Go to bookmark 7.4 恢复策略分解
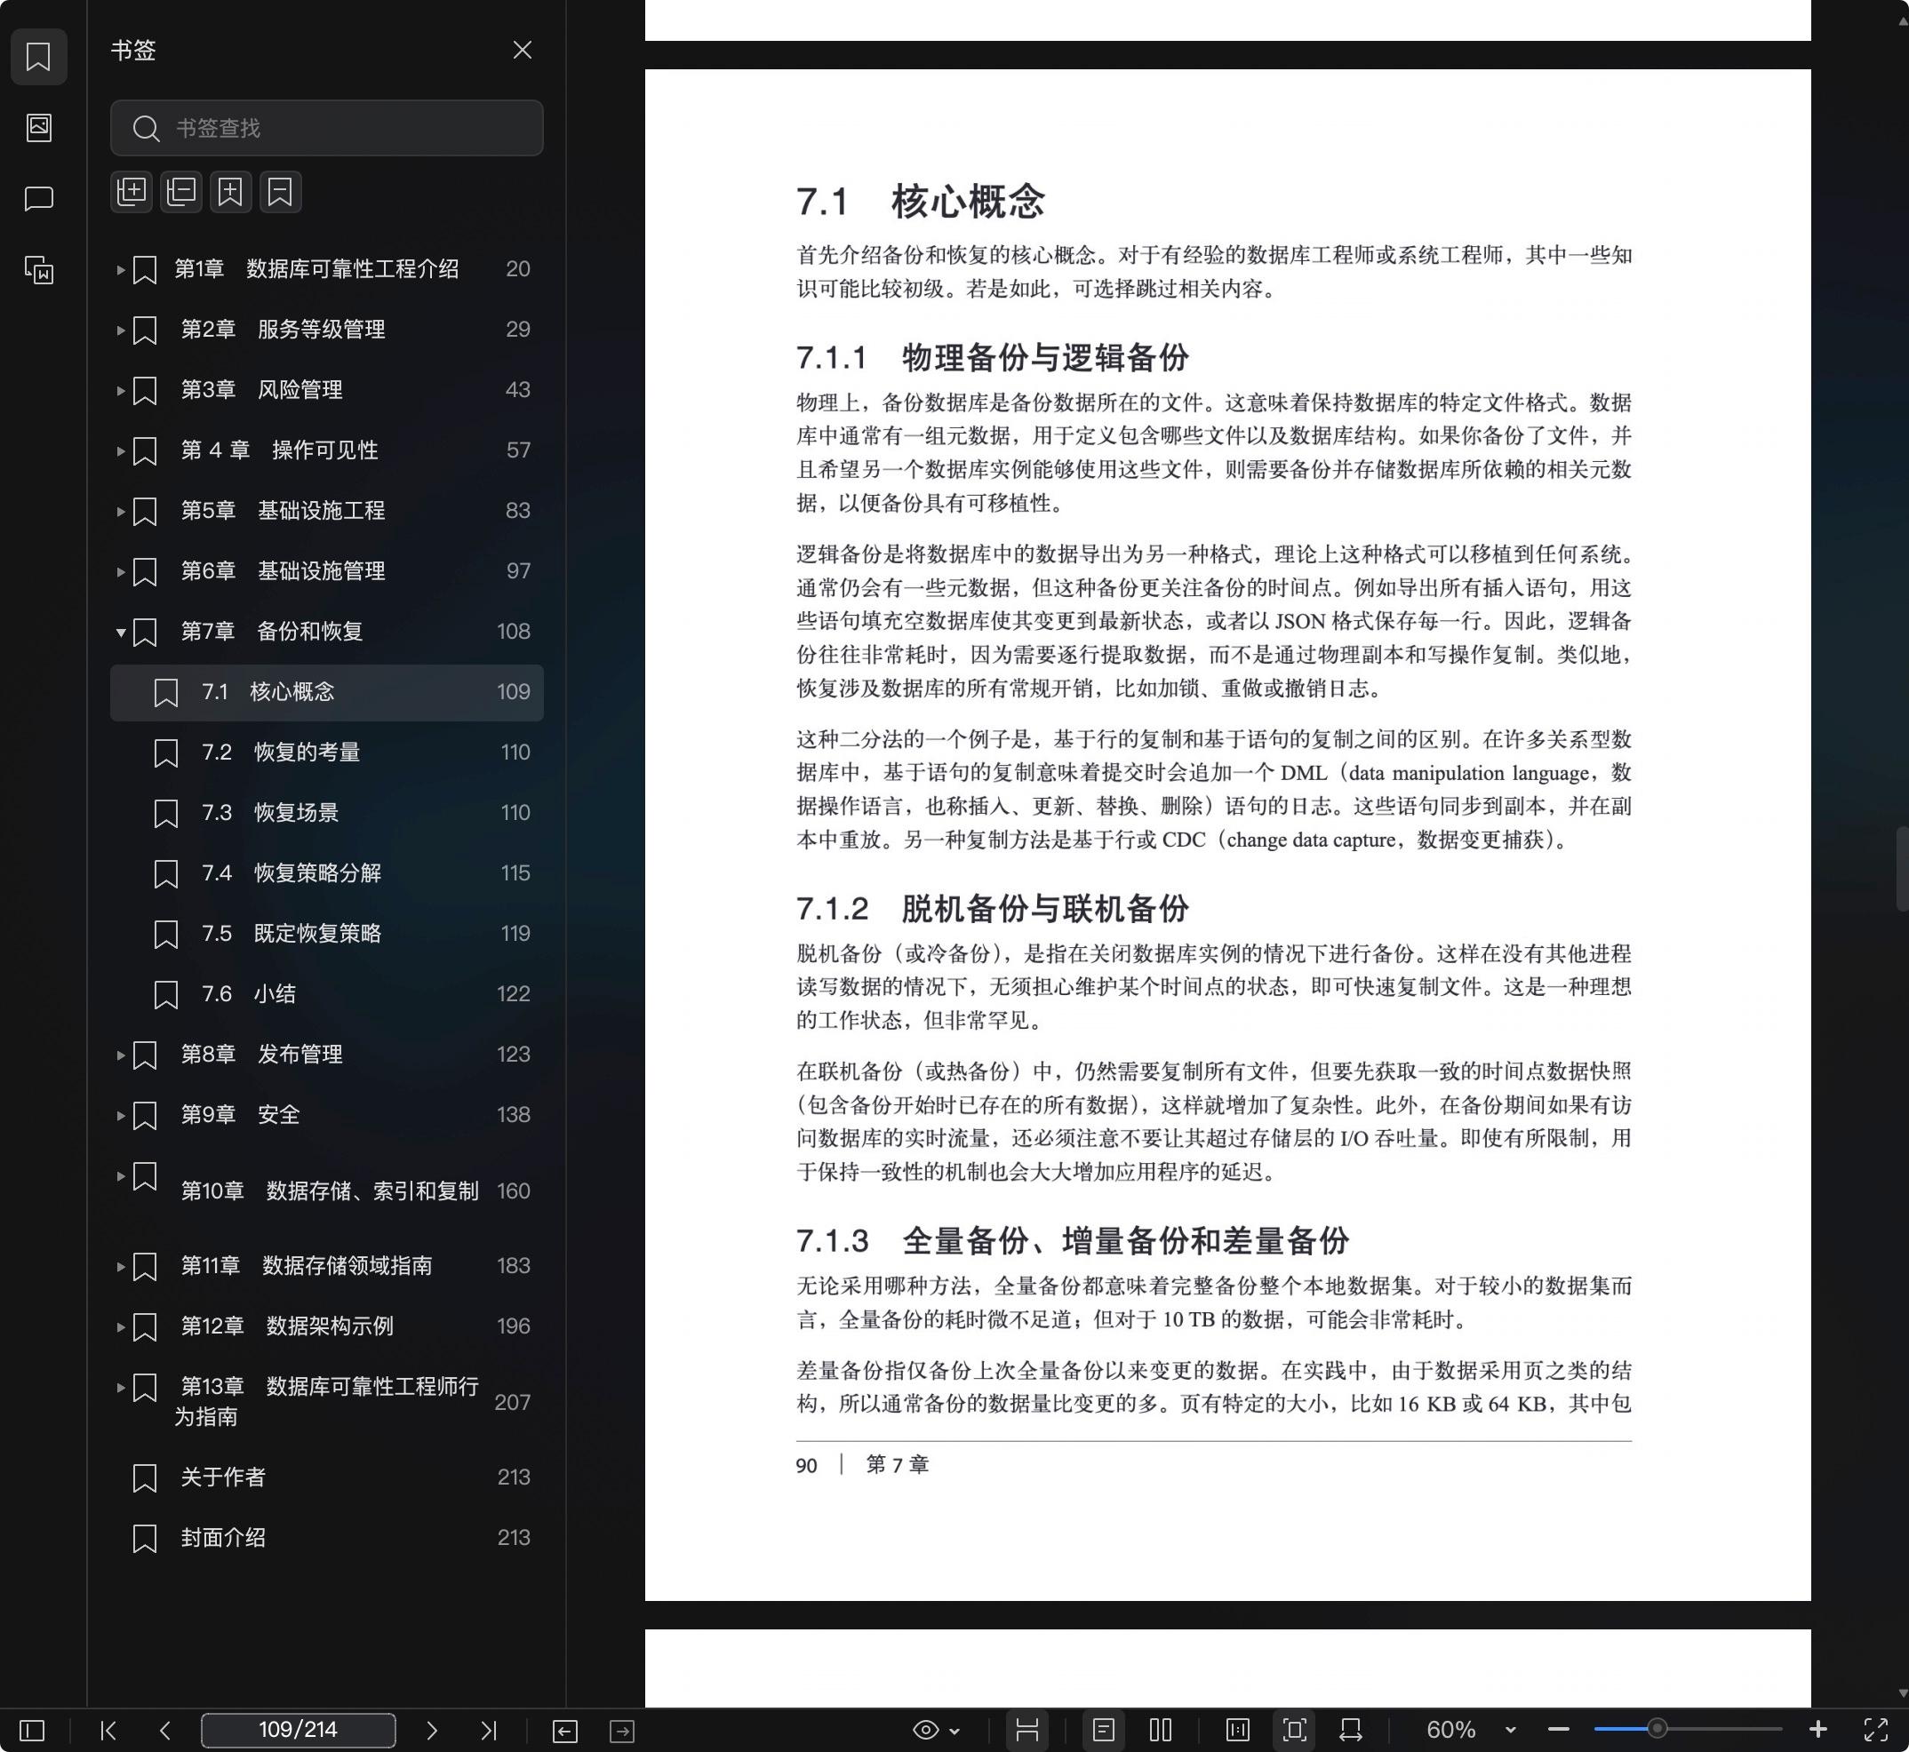 (326, 873)
